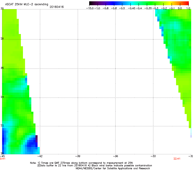Click the title "ASCAT 25KM MLE-2 ascending"
The width and height of the screenshot is (193, 170).
(x=27, y=4)
